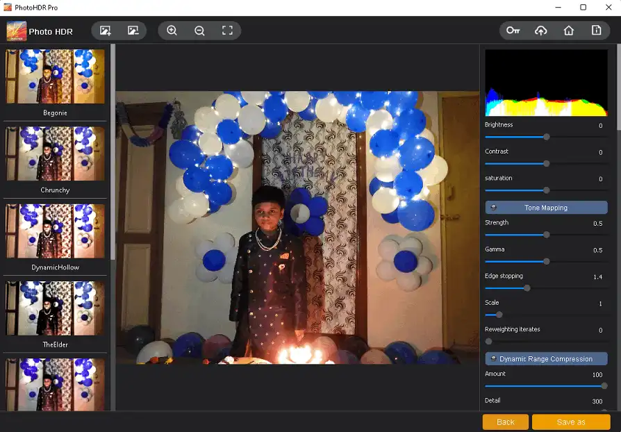Click the Brightness slider handle
This screenshot has width=621, height=432.
tap(546, 137)
